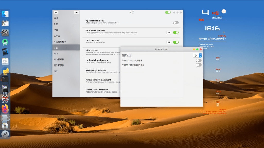Launch Firefox from the dock
Viewport: 264px width, 148px height.
[5, 108]
